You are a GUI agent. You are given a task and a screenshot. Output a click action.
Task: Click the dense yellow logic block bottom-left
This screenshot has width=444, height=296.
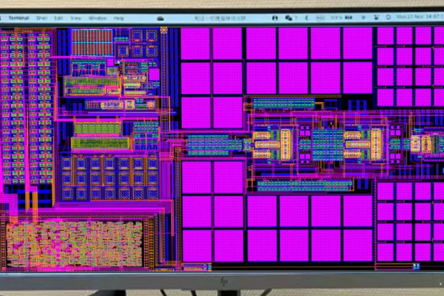click(x=75, y=244)
